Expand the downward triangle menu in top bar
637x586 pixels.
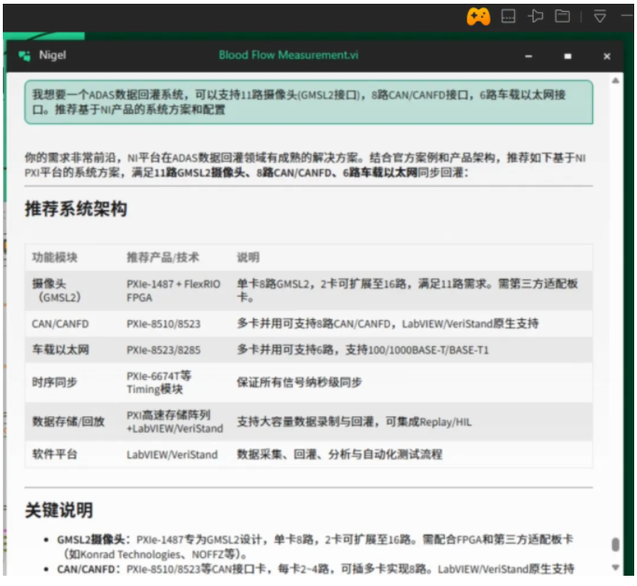coord(601,16)
